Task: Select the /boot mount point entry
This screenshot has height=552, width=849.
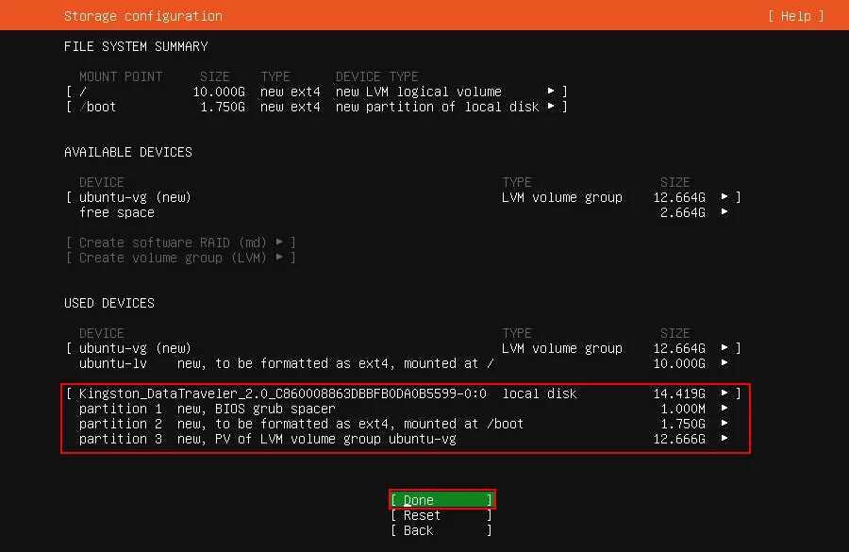Action: pyautogui.click(x=97, y=107)
